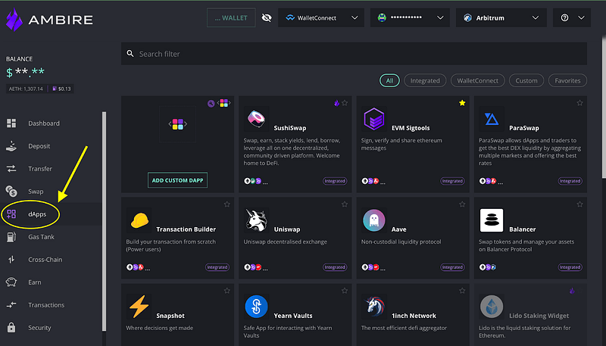Click the EVM Sigtools app logo
This screenshot has height=346, width=606.
373,119
